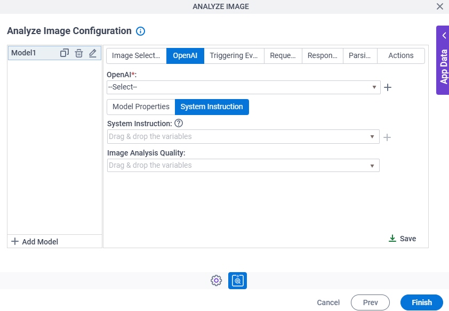Click Add Model

(x=35, y=242)
